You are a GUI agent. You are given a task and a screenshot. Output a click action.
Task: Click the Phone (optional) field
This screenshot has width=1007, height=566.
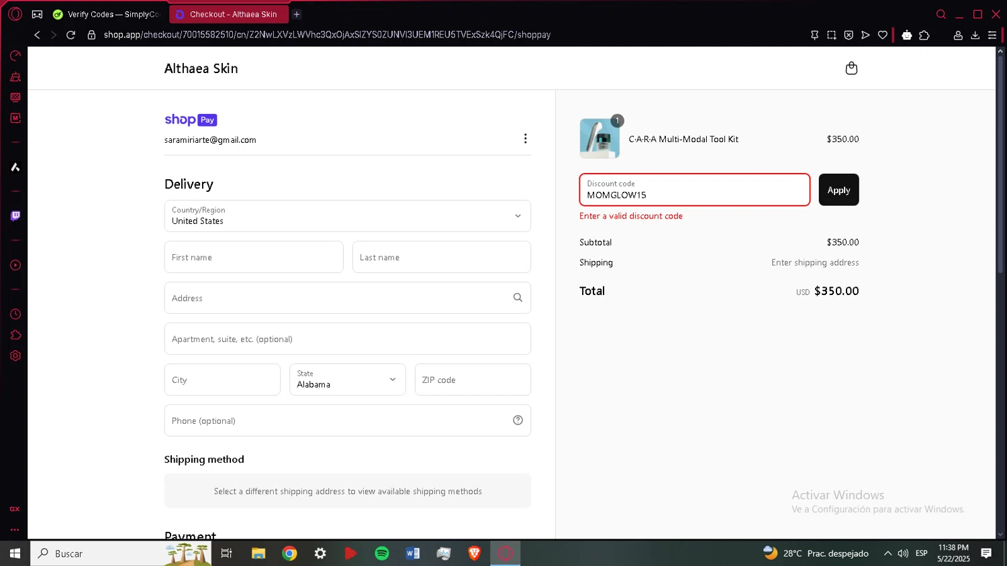(348, 420)
